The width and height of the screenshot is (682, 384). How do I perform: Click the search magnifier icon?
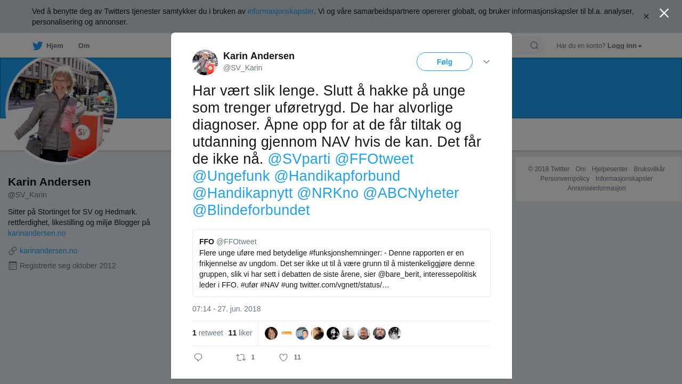pos(534,45)
